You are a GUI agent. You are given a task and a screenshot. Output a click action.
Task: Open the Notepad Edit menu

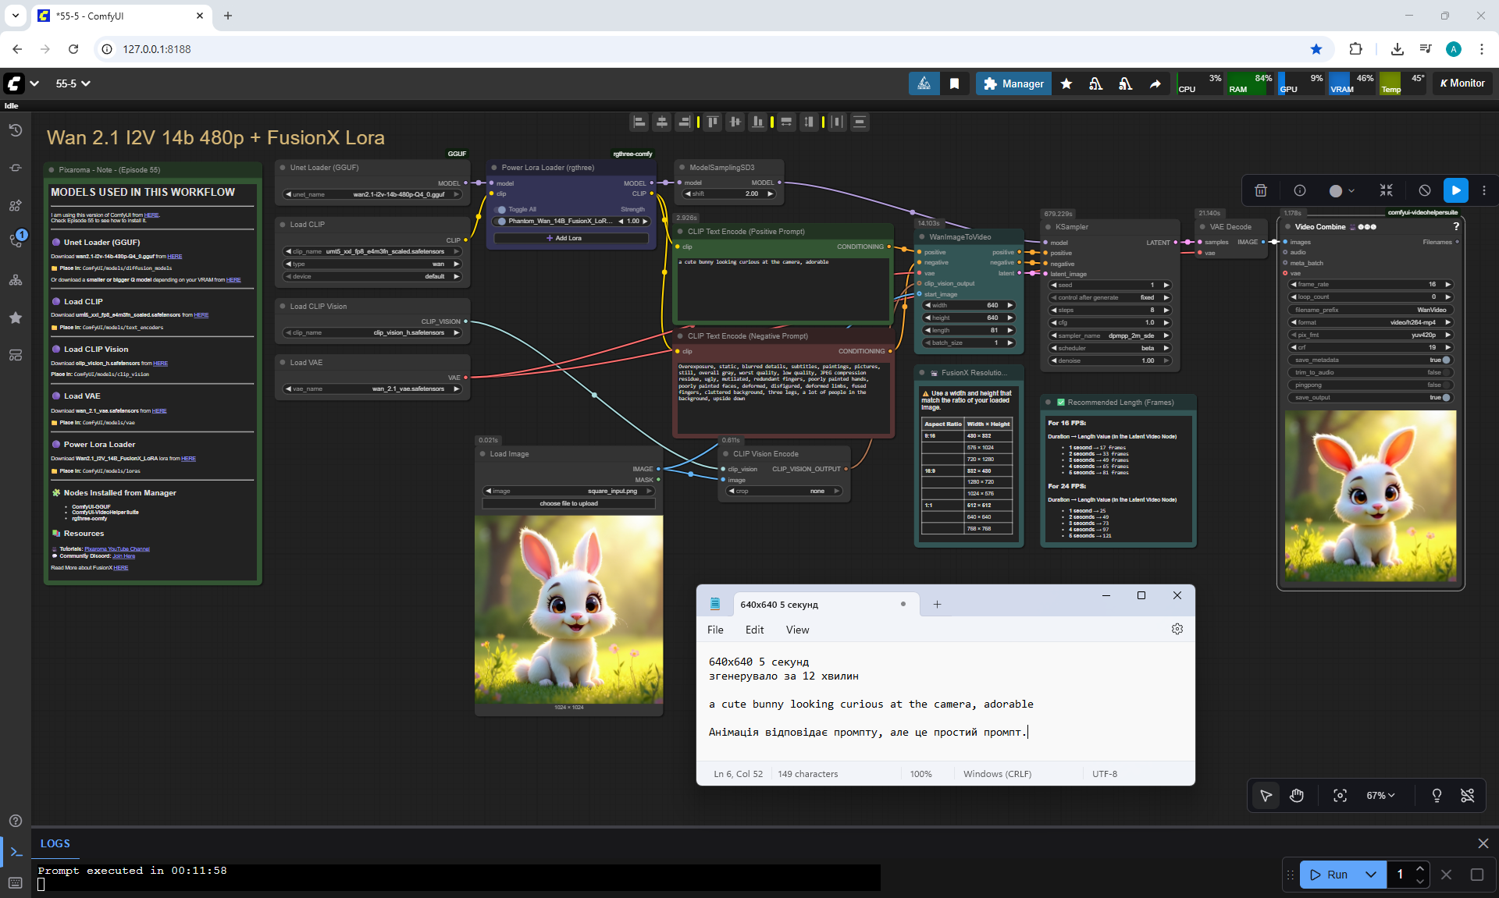pos(754,630)
